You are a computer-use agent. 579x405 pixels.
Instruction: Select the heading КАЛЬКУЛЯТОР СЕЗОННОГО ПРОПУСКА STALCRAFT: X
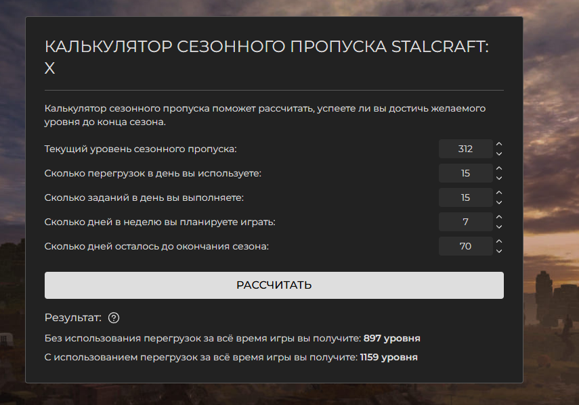coord(267,57)
